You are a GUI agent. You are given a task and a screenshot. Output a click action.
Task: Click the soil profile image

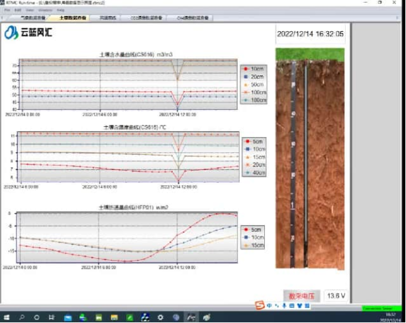309,159
